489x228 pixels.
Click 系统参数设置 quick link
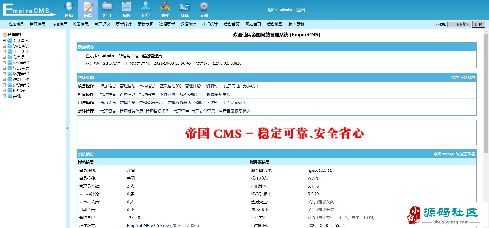click(x=191, y=94)
